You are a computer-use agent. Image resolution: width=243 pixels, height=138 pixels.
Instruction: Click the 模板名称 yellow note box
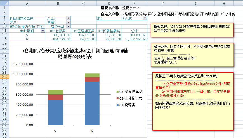(x=192, y=29)
